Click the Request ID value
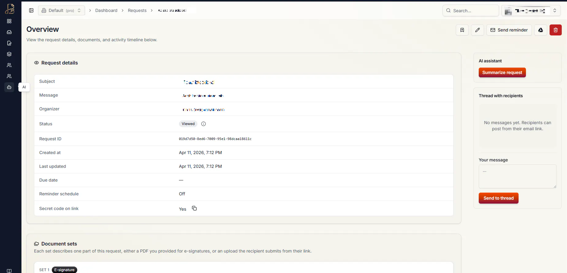 (x=215, y=139)
